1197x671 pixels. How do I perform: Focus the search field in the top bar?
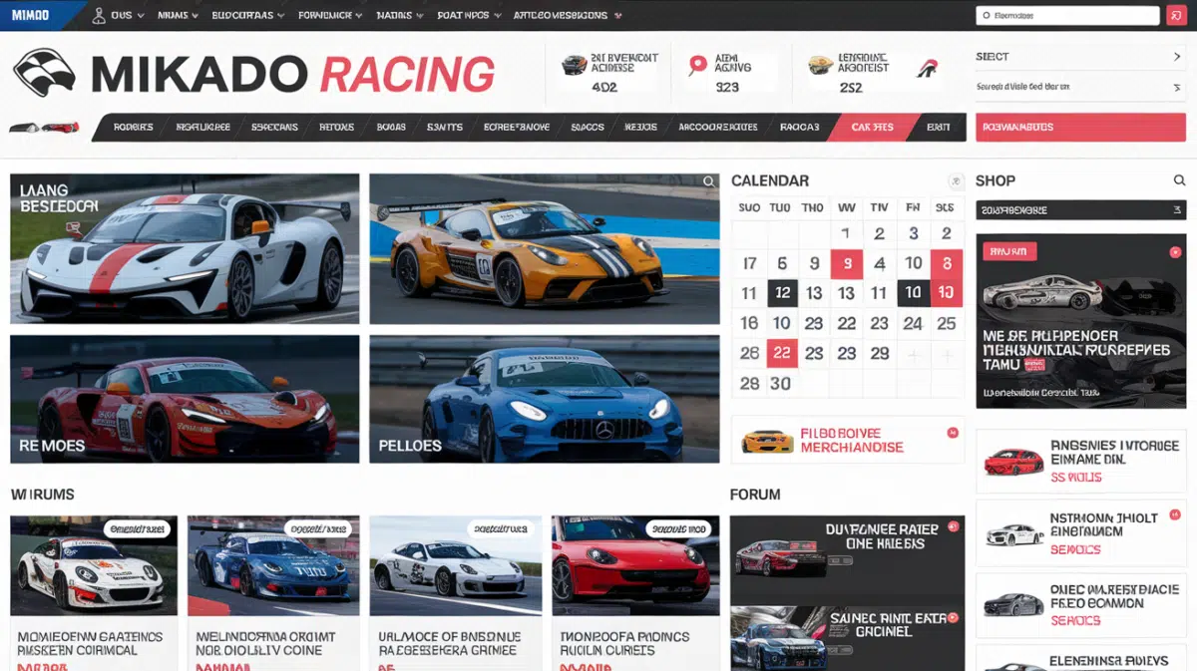click(1067, 16)
